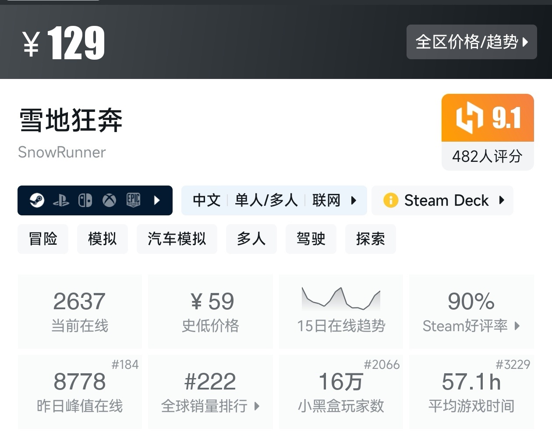Tap the SnowRunner English subtitle
Image resolution: width=552 pixels, height=436 pixels.
click(62, 153)
